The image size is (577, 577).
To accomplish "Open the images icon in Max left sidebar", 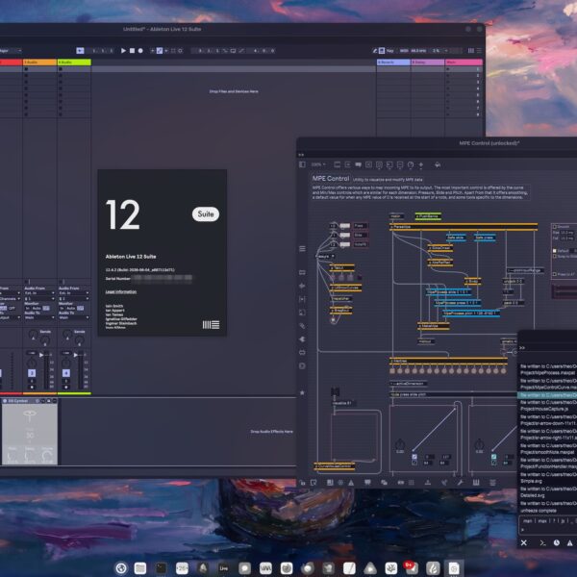I will coord(302,313).
